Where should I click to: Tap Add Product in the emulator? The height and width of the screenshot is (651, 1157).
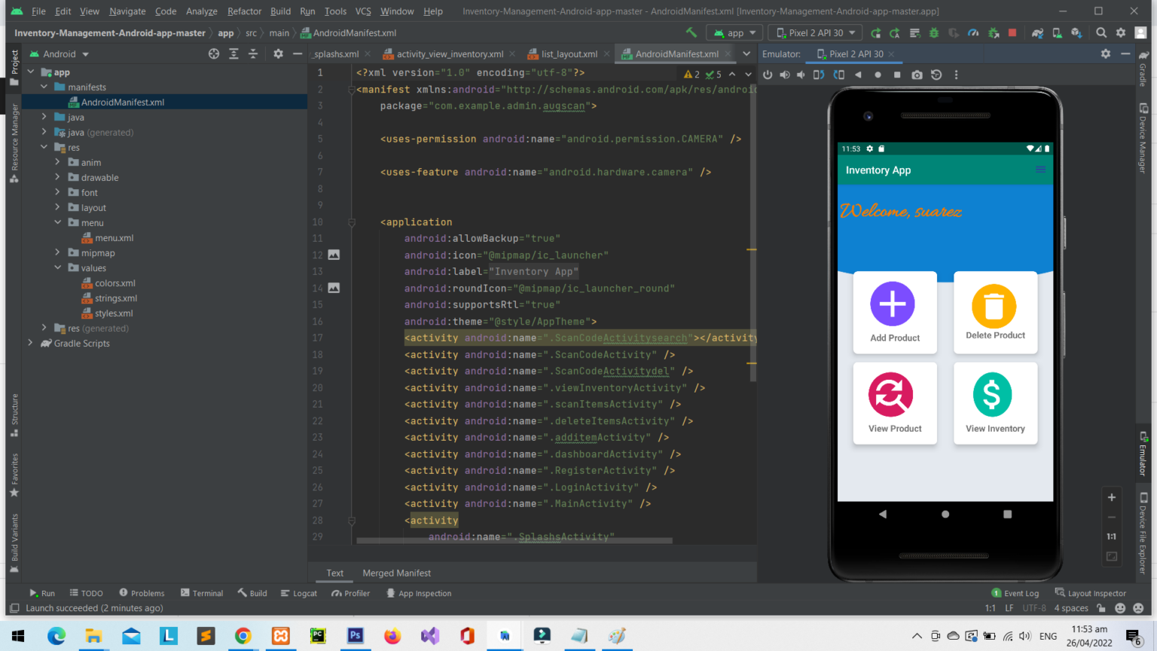pyautogui.click(x=894, y=313)
